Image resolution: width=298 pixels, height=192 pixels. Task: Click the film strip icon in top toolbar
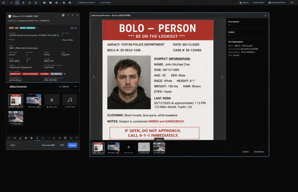click(x=56, y=3)
